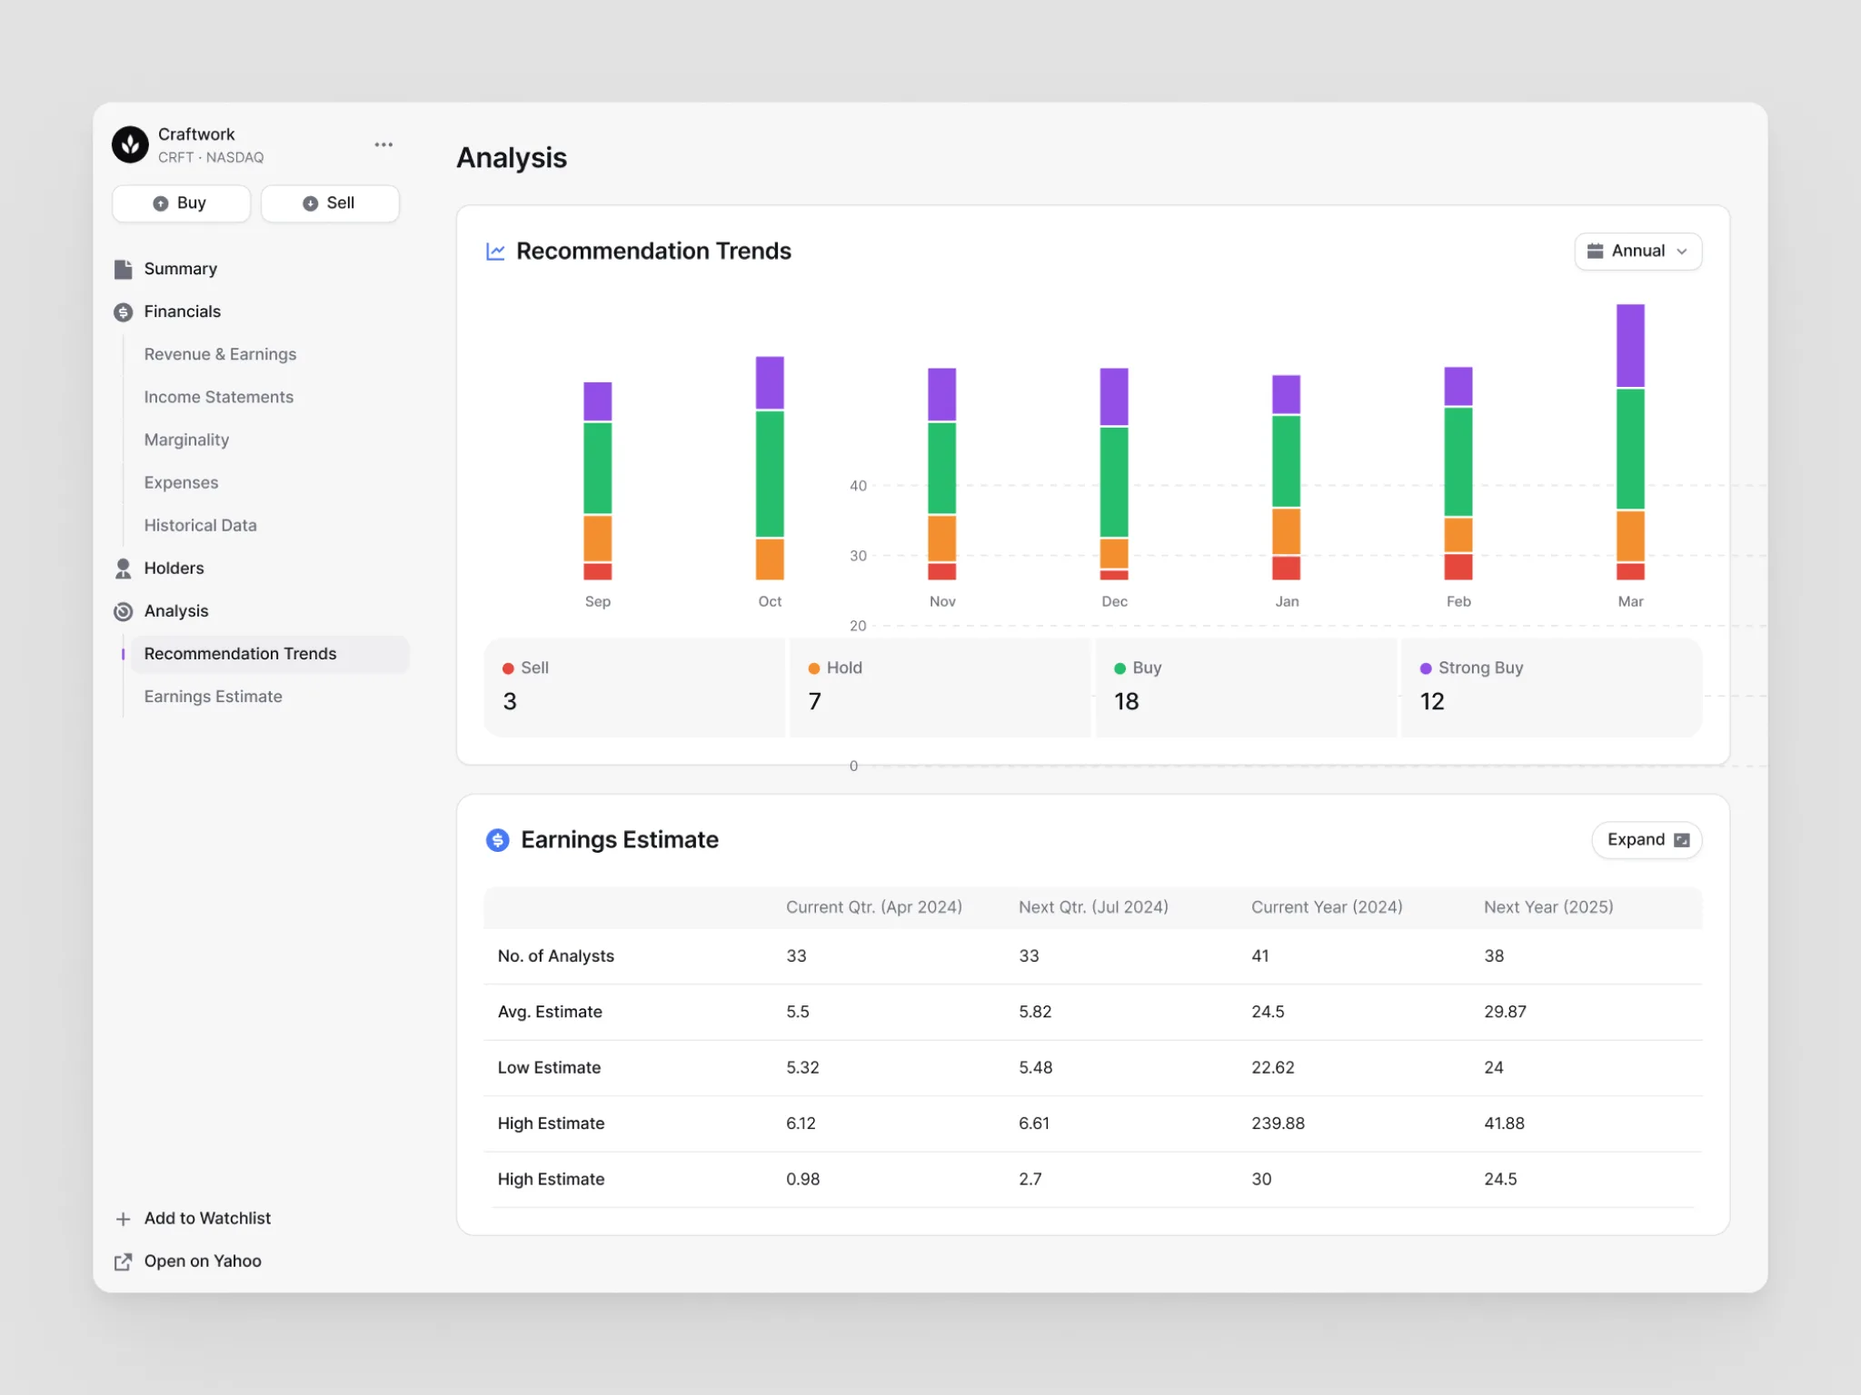Collapse the Financials section in sidebar
This screenshot has width=1861, height=1395.
pyautogui.click(x=182, y=312)
